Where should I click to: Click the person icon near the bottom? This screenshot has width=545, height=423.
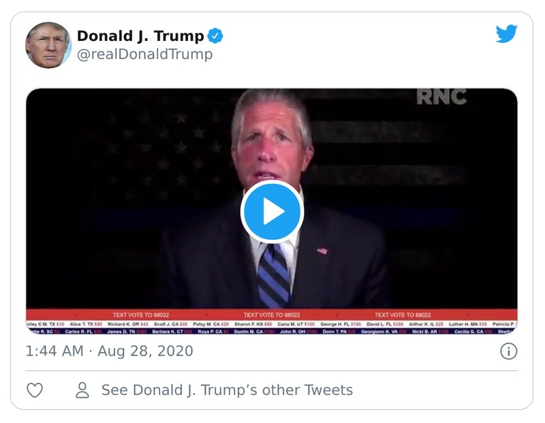[82, 390]
